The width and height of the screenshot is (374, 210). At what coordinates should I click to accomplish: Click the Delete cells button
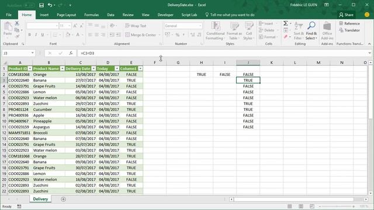tap(267, 30)
